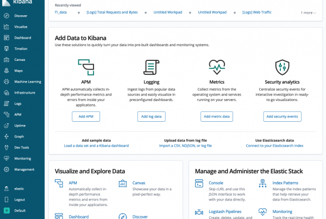The width and height of the screenshot is (326, 219).
Task: Go to Visualize menu label
Action: pos(21,27)
